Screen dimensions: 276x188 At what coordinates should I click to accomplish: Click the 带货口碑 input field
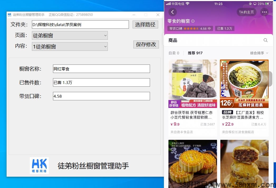click(x=101, y=96)
